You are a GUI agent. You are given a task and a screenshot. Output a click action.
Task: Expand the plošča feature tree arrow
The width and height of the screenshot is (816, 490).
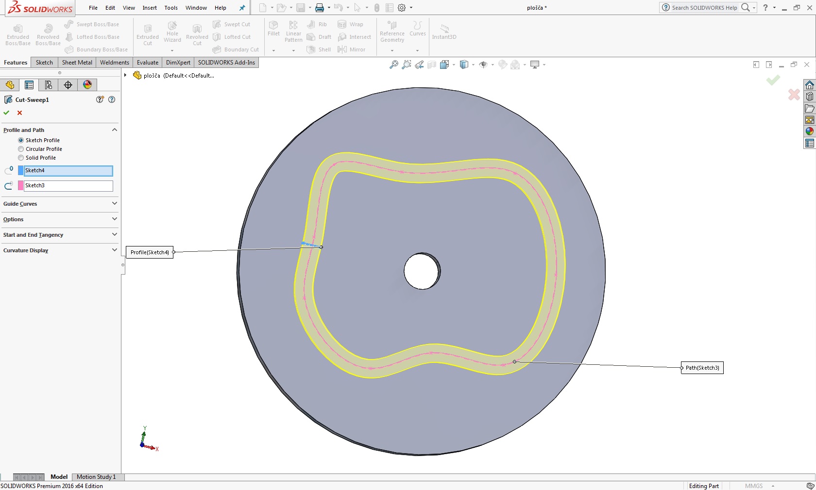(x=125, y=75)
